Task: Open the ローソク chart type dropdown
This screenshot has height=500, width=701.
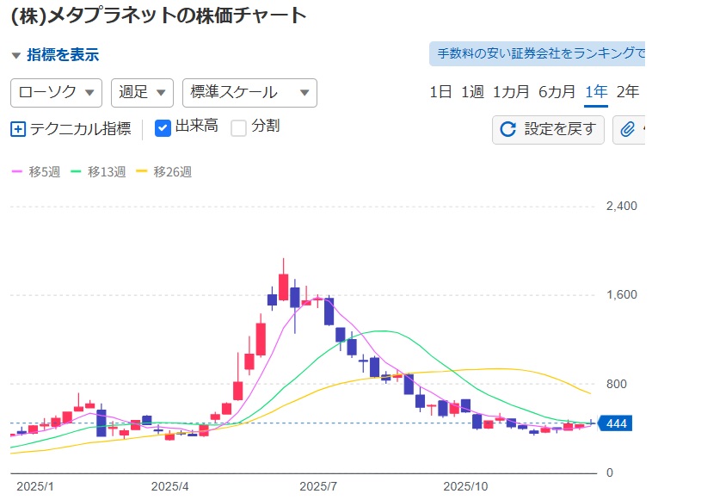Action: 56,92
